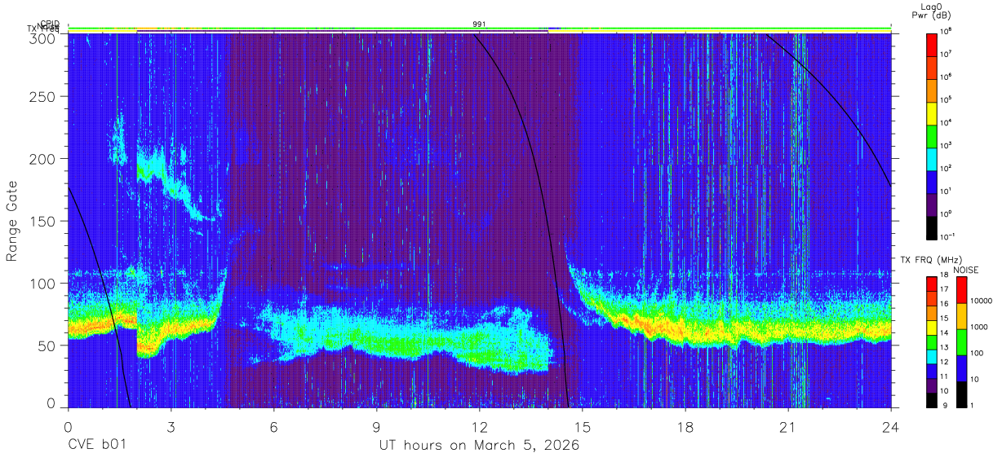Image resolution: width=1002 pixels, height=462 pixels.
Task: Select the green segment of NOISE colorbar
Action: tap(961, 342)
